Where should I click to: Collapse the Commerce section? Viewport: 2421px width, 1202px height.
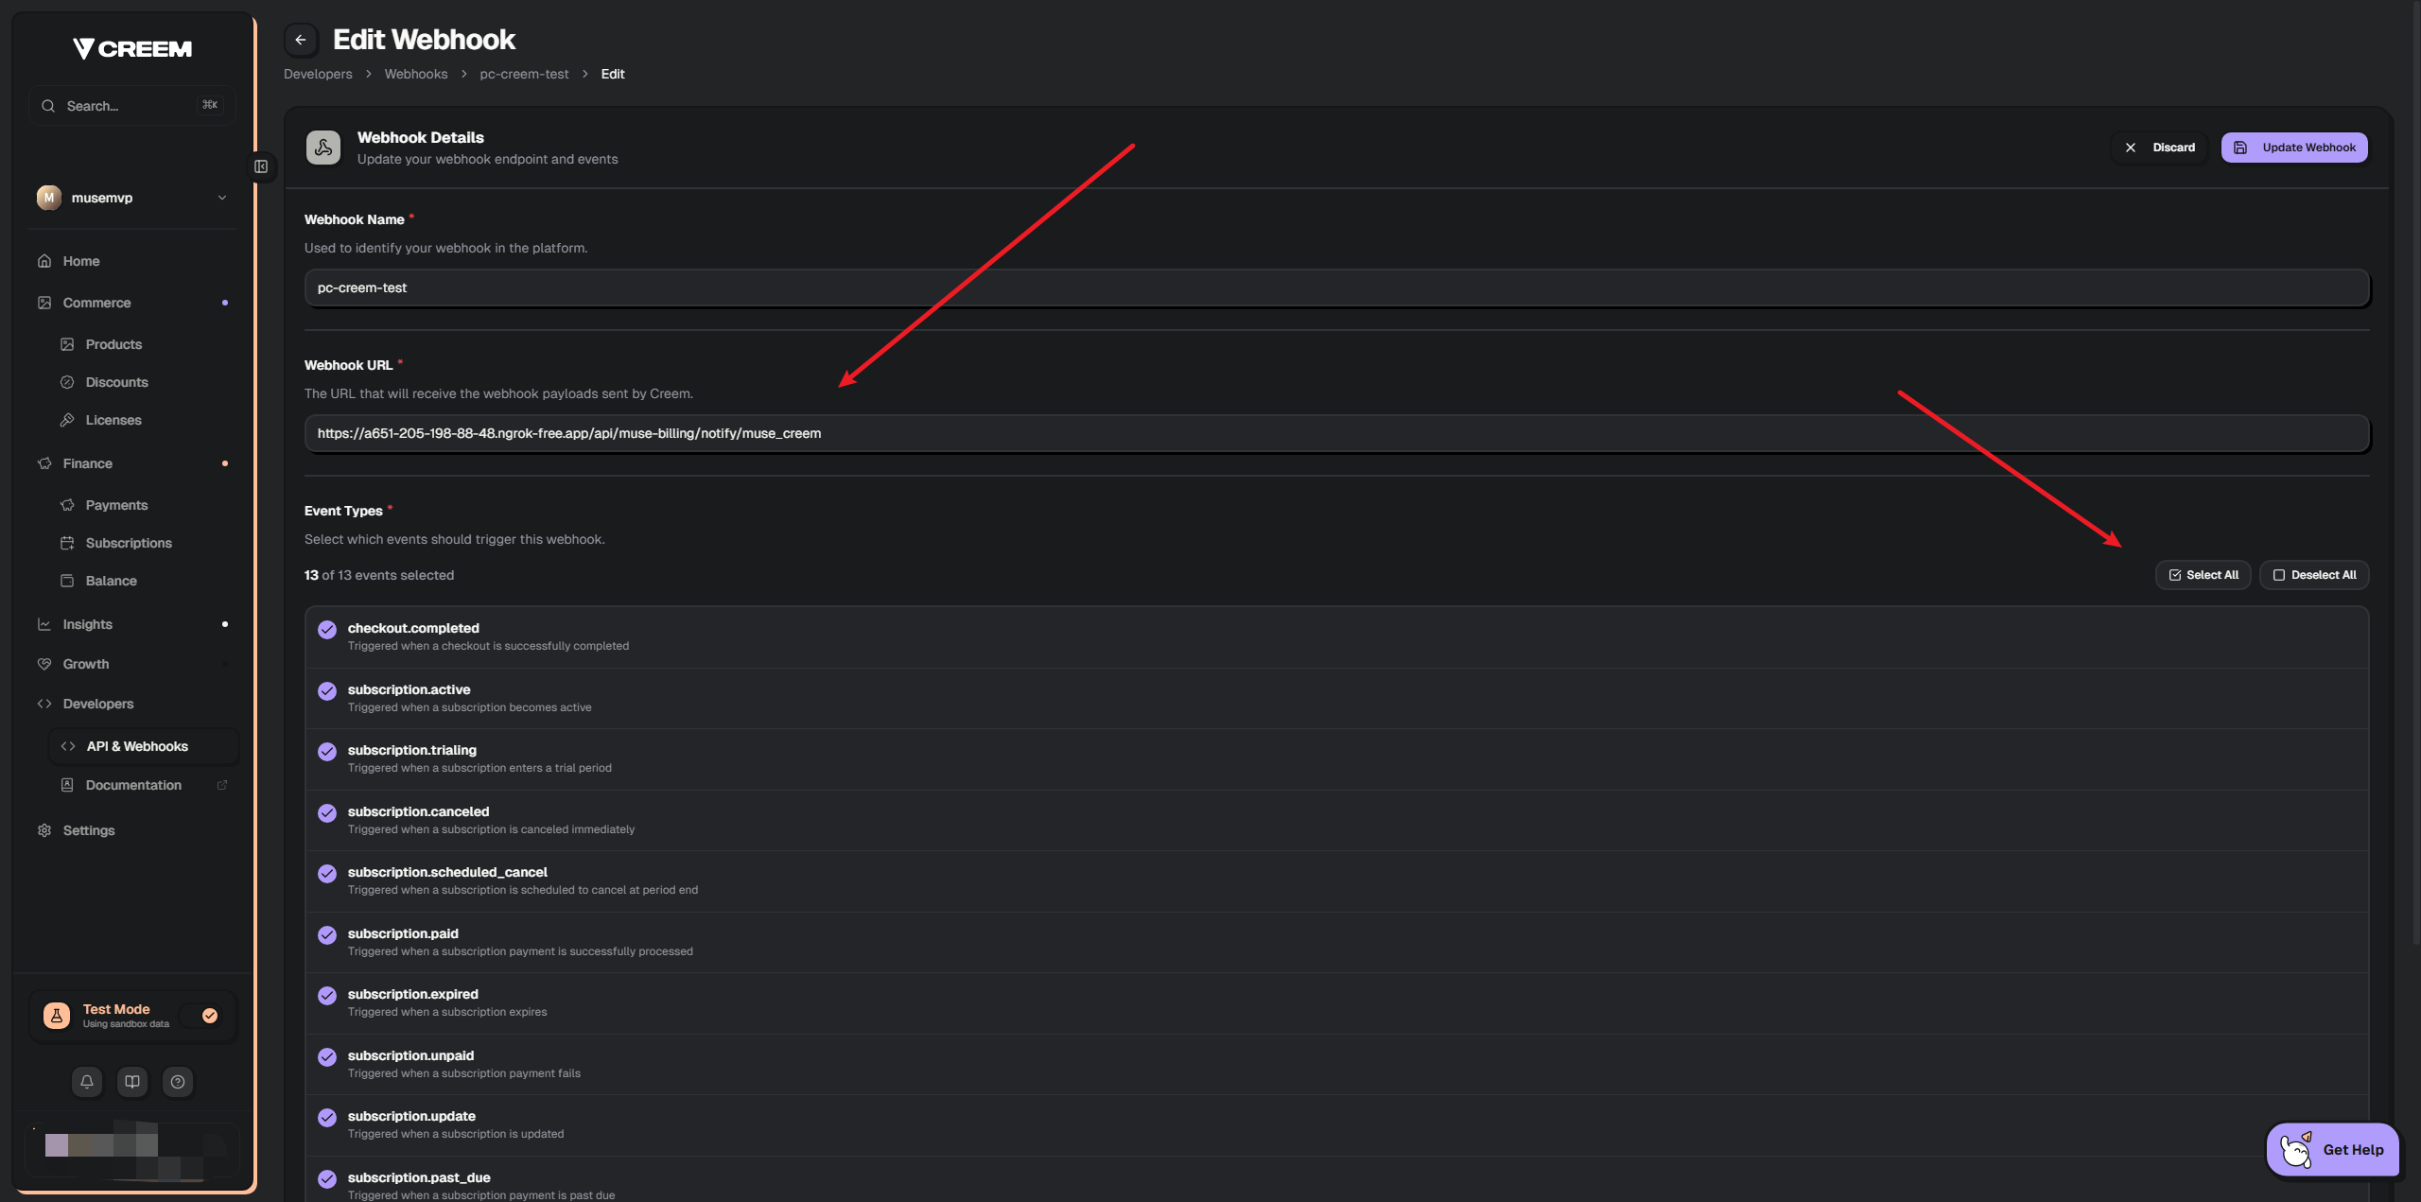pos(96,303)
